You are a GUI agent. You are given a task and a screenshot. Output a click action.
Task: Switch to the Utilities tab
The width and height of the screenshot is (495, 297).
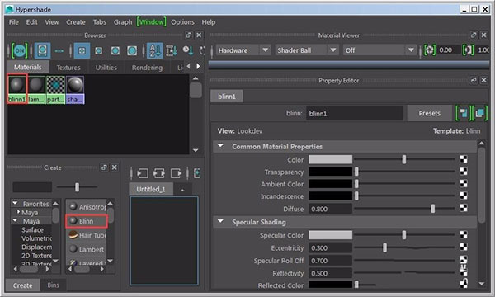(106, 68)
